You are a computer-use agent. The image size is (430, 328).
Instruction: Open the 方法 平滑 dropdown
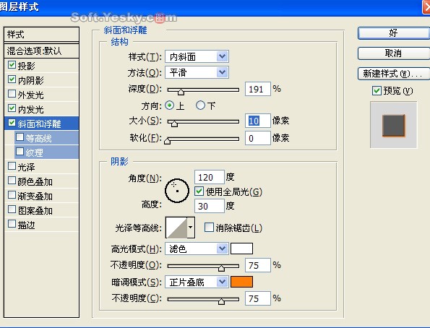197,73
